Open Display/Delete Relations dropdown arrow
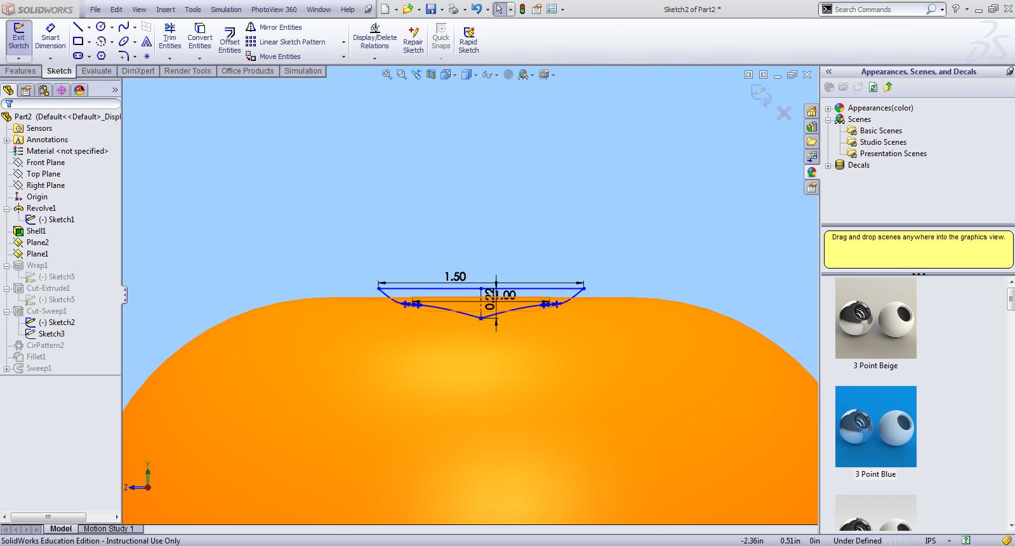1015x546 pixels. (375, 58)
